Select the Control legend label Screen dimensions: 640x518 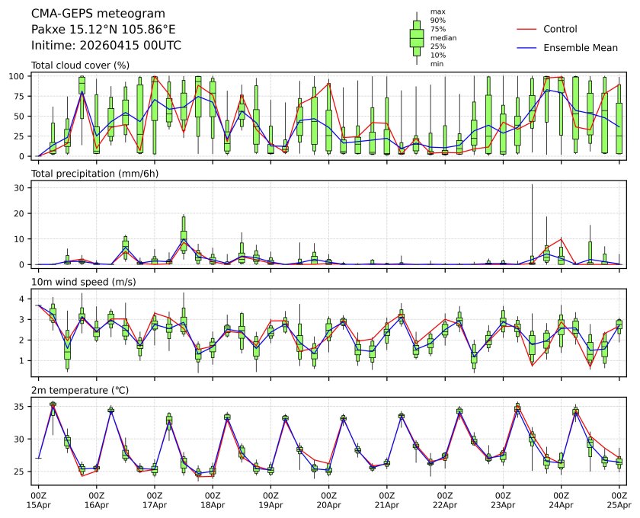coord(560,29)
